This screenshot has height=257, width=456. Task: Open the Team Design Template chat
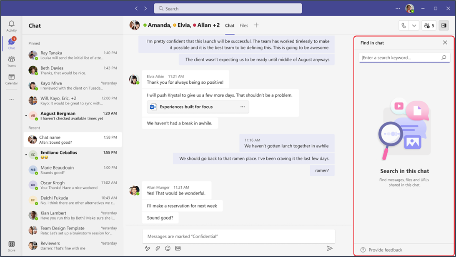(73, 230)
